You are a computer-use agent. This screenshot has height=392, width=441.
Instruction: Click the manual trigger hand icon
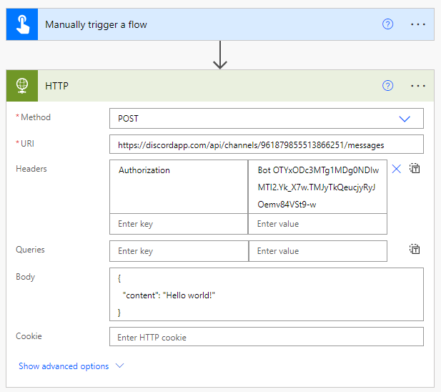tap(21, 24)
